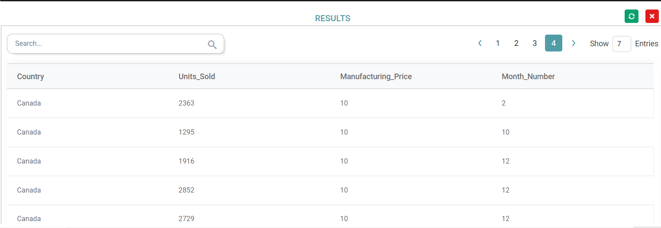Click the 1916 units sold cell
This screenshot has height=228, width=661.
[x=187, y=161]
